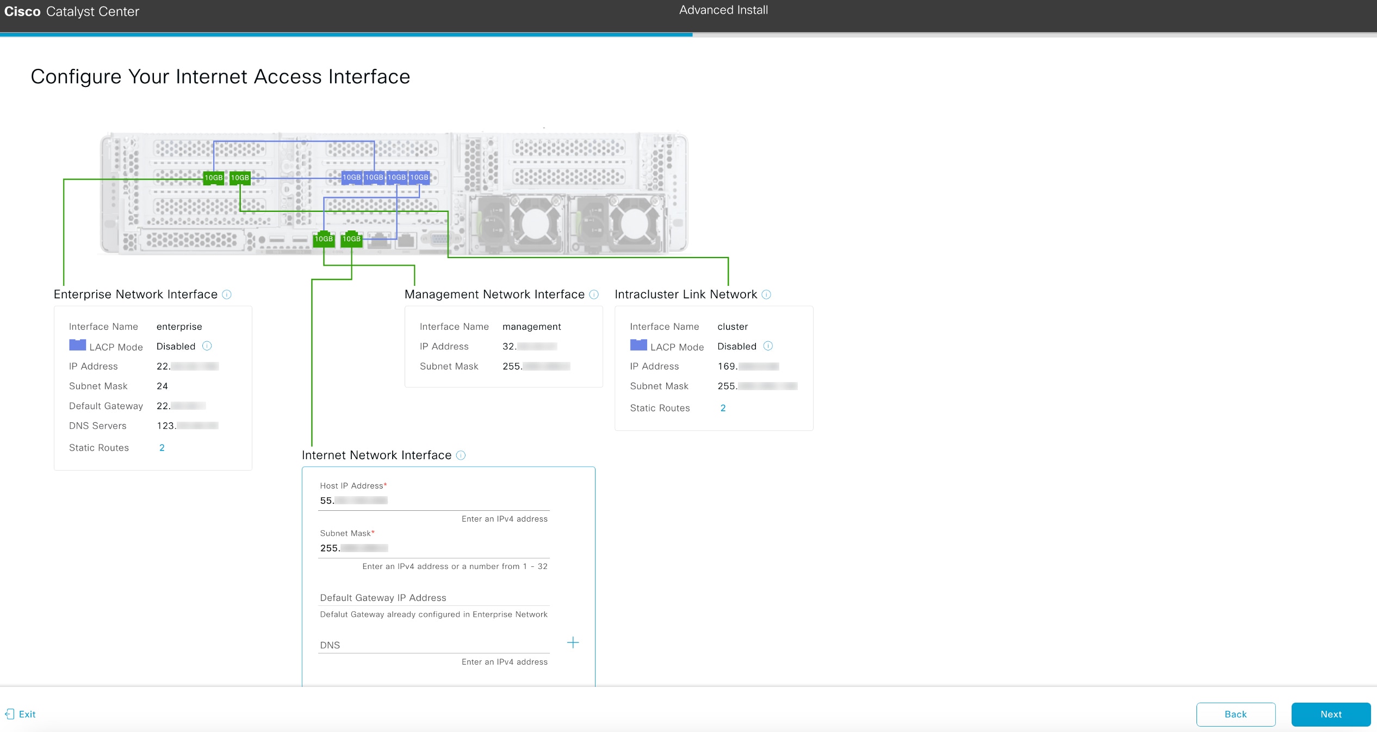Click the plus icon to add another DNS server
Image resolution: width=1377 pixels, height=732 pixels.
tap(573, 643)
